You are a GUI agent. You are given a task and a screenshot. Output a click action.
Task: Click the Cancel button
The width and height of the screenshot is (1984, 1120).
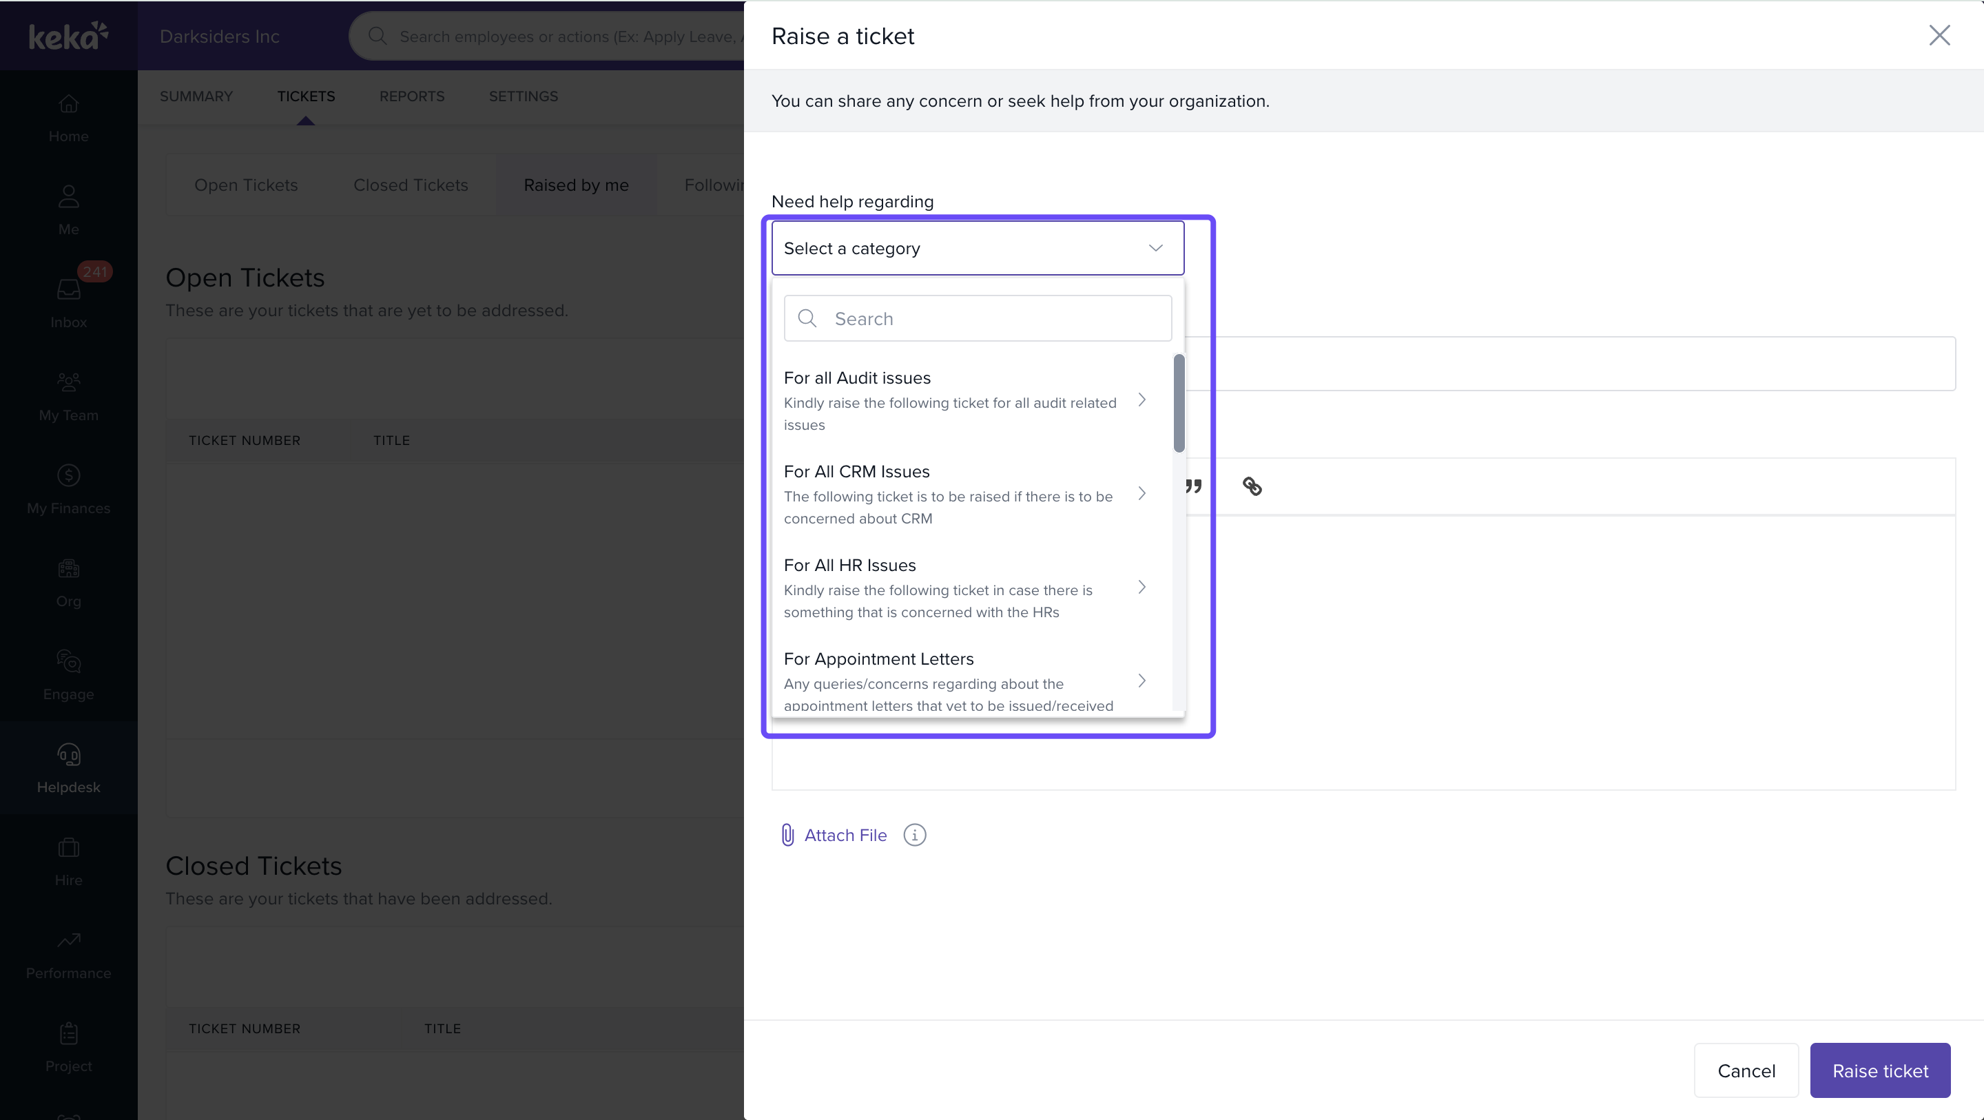click(1746, 1070)
